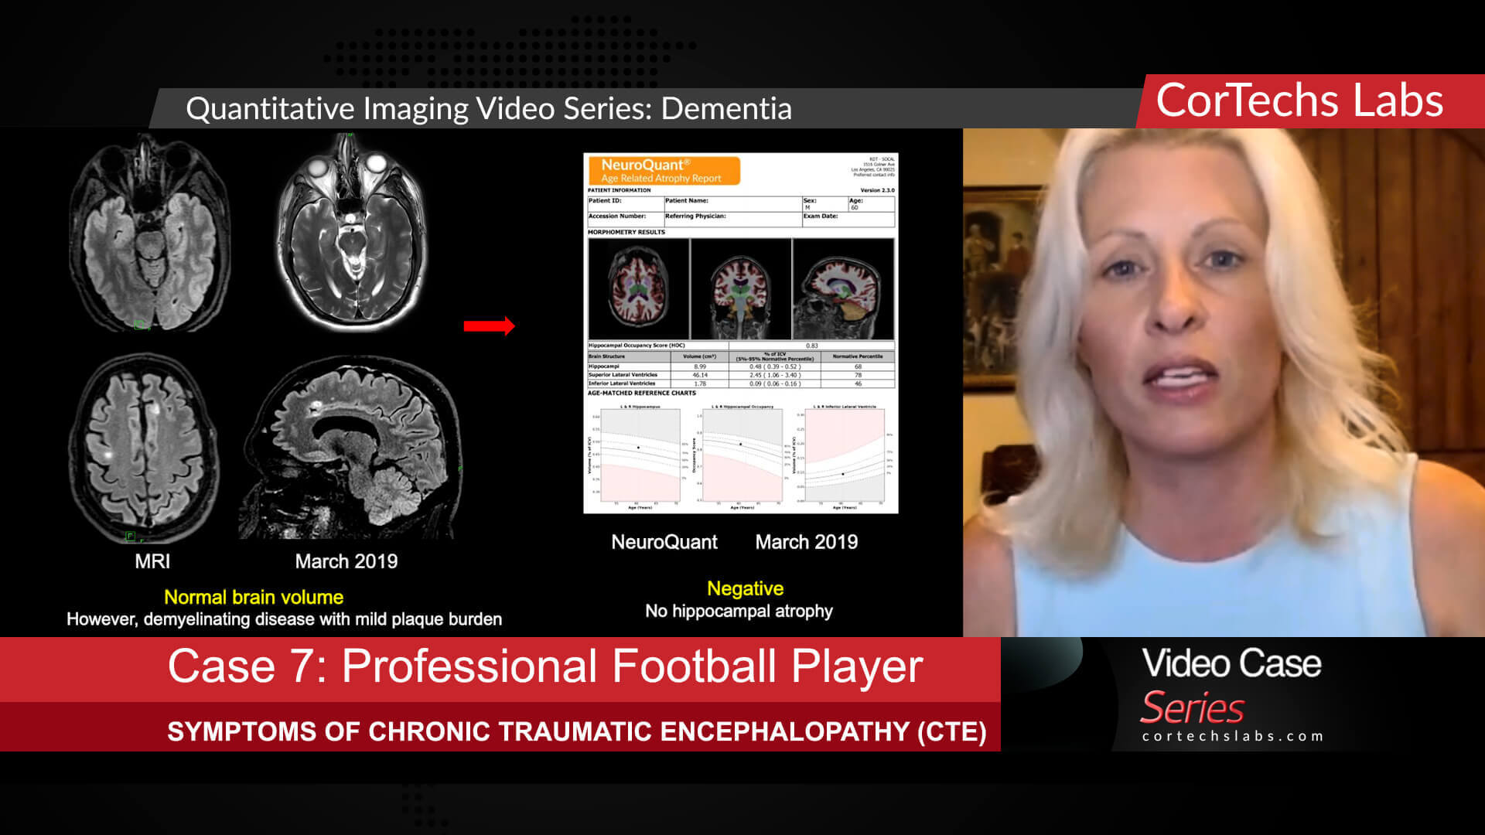Click the coronal segmented brain image in report
1485x835 pixels.
click(x=741, y=289)
